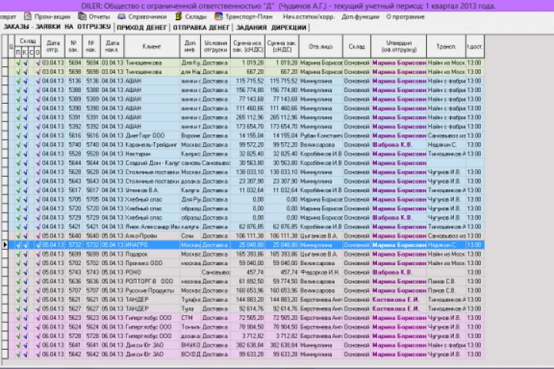Click the Справочники book icon
Viewport: 554px width, 369px height.
122,17
